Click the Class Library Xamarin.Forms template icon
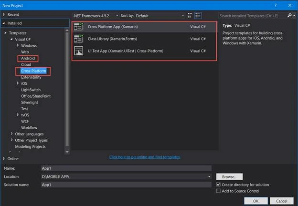This screenshot has width=298, height=206. [78, 39]
